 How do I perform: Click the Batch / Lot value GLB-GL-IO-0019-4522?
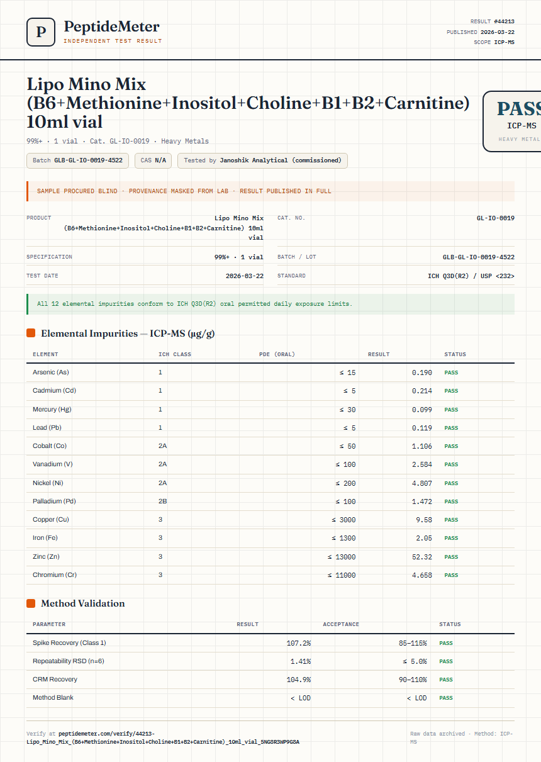[x=479, y=257]
